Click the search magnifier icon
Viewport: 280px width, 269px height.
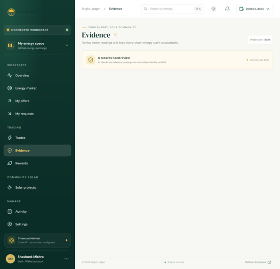pos(145,9)
